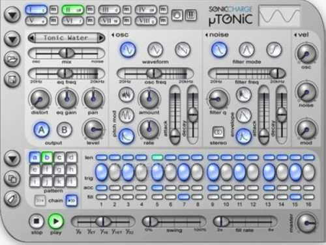Viewport: 326px width, 245px height.
Task: Click the save disk icon in the sidebar
Action: pyautogui.click(x=12, y=79)
